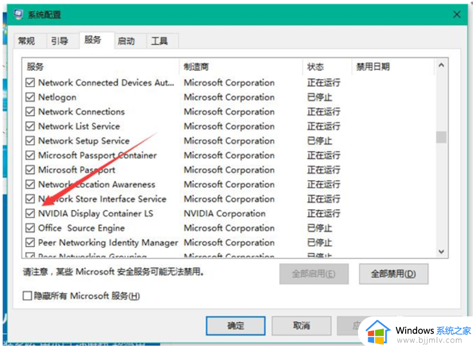Click NVIDIA Display Container's 正在运行 status
Viewport: 474px width, 348px height.
(323, 213)
